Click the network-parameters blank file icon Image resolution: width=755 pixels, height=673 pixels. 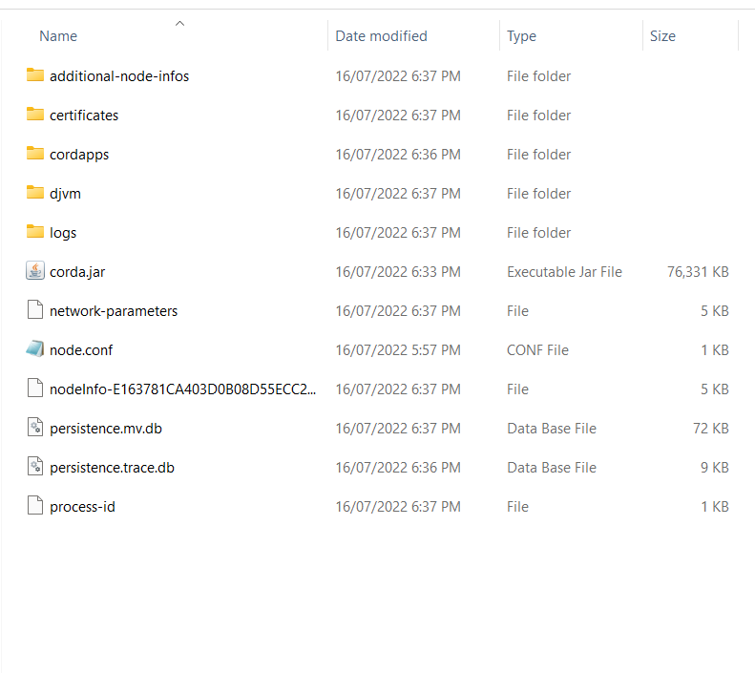tap(35, 310)
